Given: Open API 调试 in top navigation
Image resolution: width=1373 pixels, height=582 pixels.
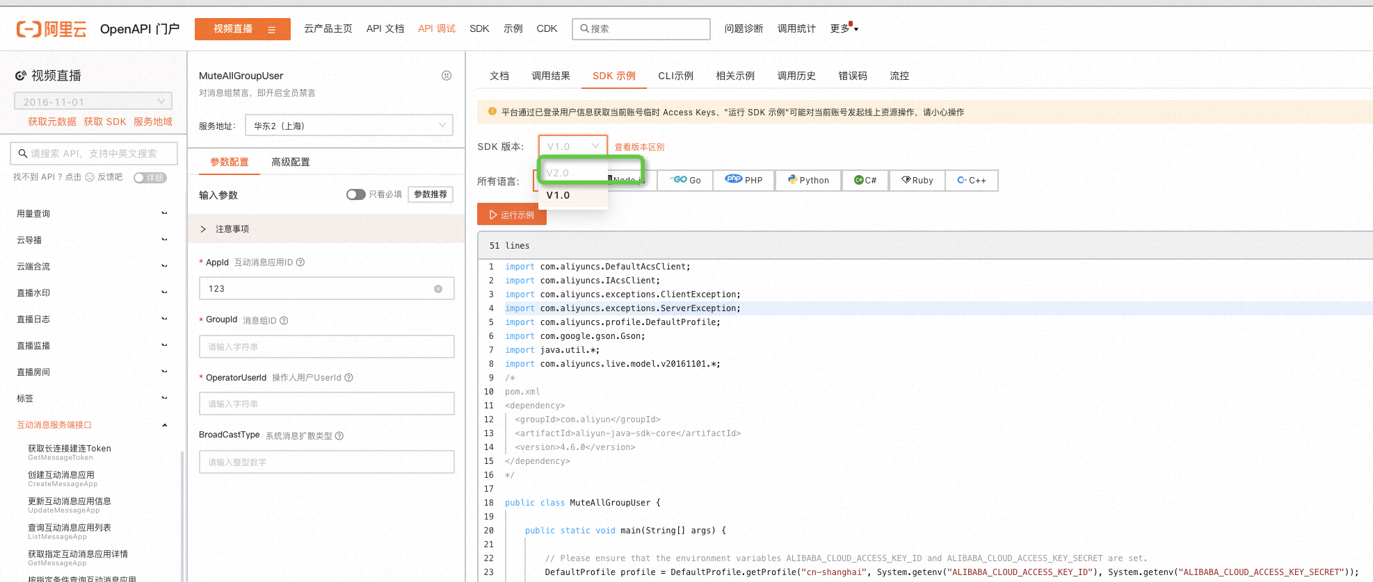Looking at the screenshot, I should [x=437, y=28].
